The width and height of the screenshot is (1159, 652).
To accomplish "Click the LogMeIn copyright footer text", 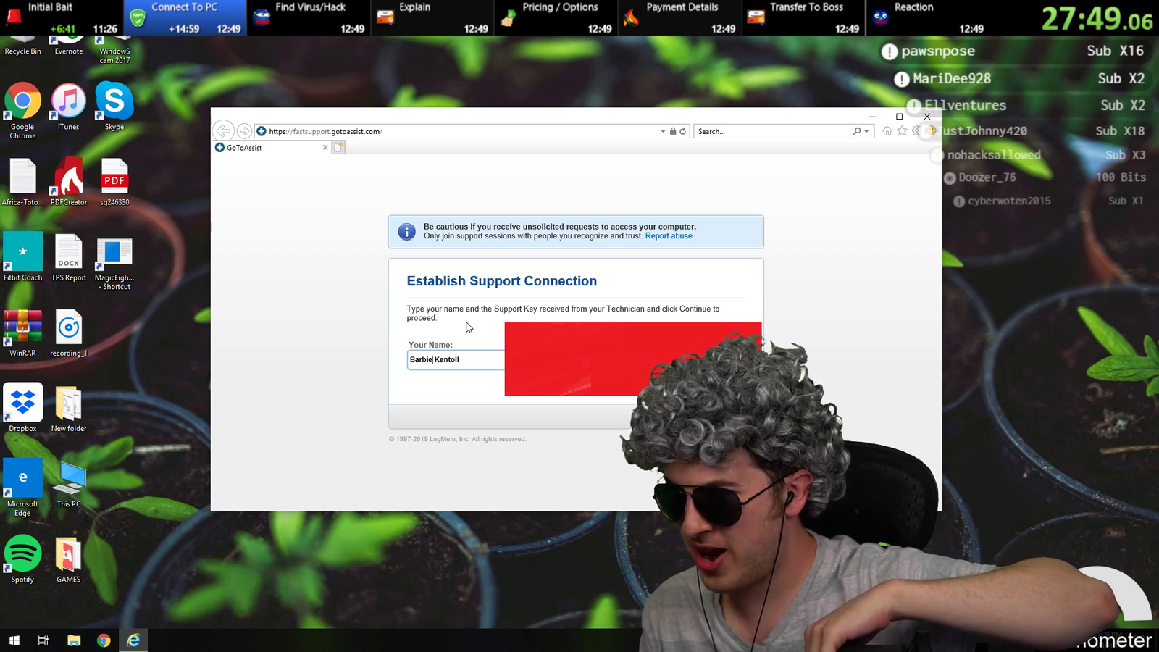I will point(458,439).
